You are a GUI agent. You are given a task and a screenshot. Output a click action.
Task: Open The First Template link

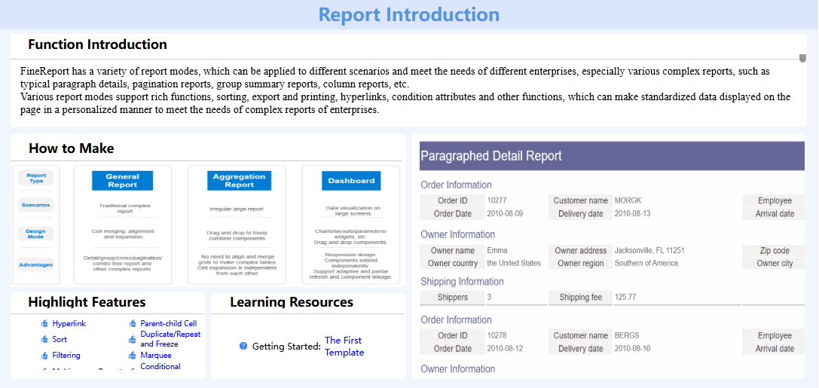pos(344,347)
